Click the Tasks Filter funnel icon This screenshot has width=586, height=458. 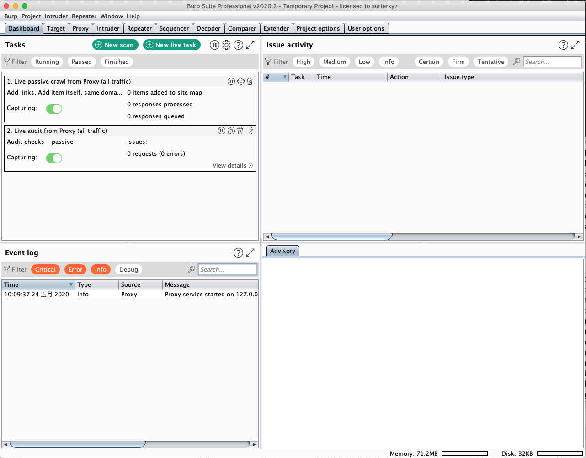[6, 62]
